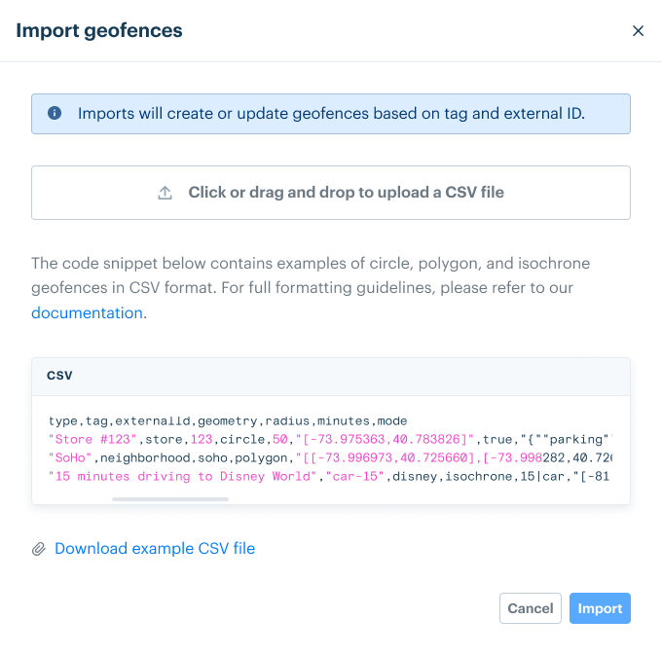Image resolution: width=662 pixels, height=655 pixels.
Task: Open the documentation link
Action: click(x=87, y=312)
